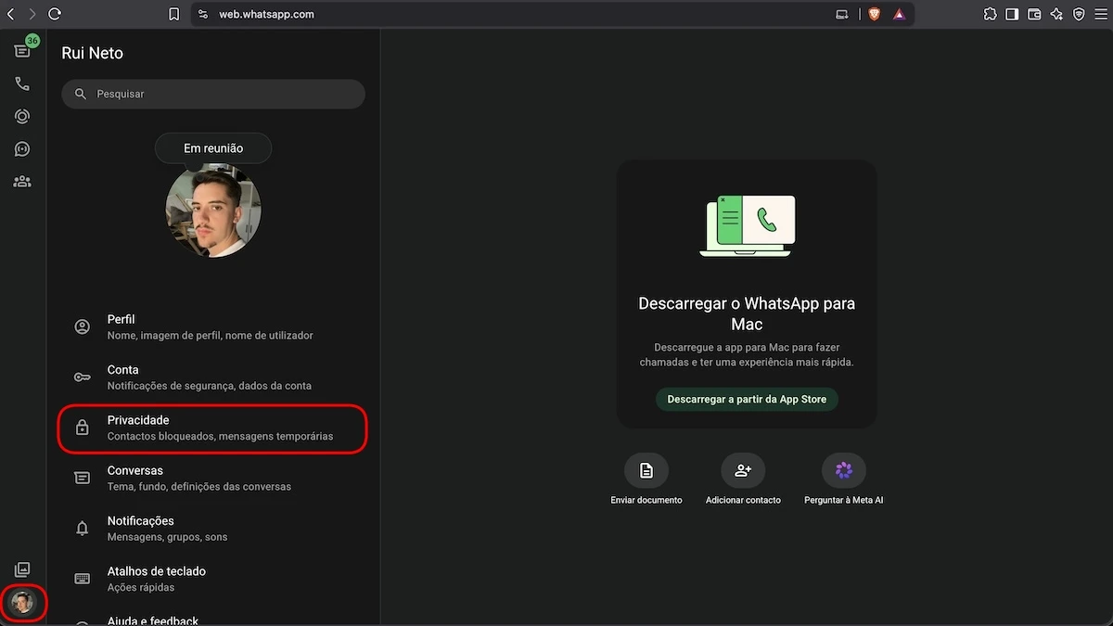
Task: Open the Privacidade settings entry
Action: [213, 428]
